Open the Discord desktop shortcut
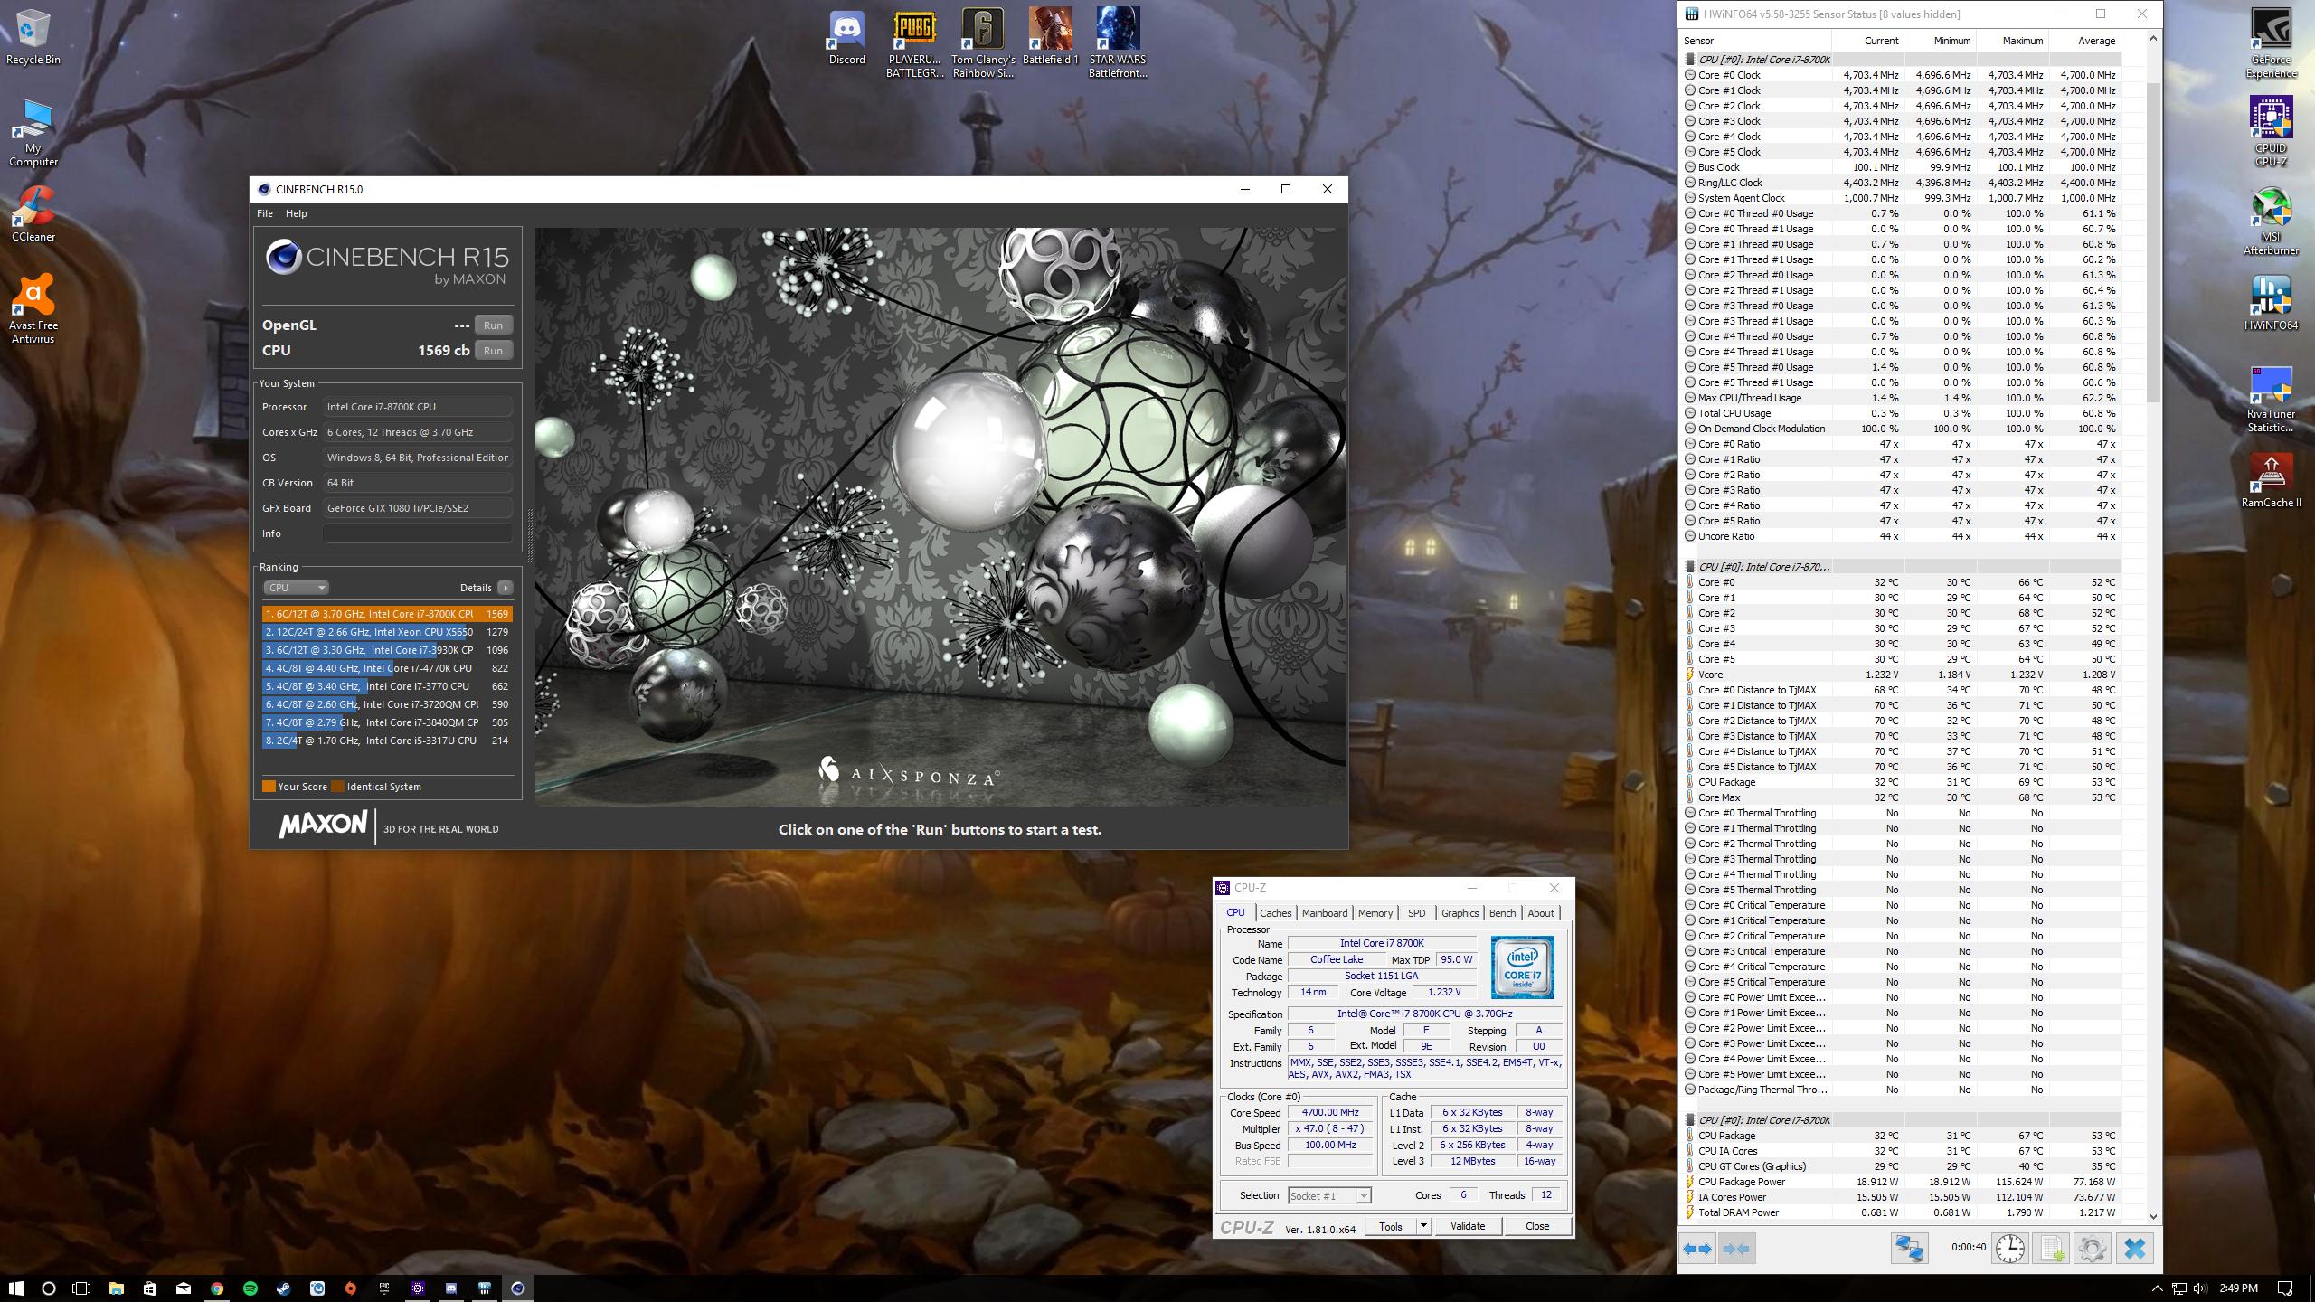 click(846, 38)
